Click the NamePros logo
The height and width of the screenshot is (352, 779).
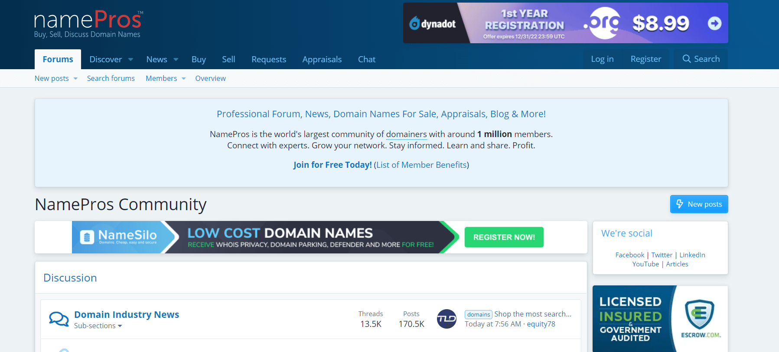[88, 24]
